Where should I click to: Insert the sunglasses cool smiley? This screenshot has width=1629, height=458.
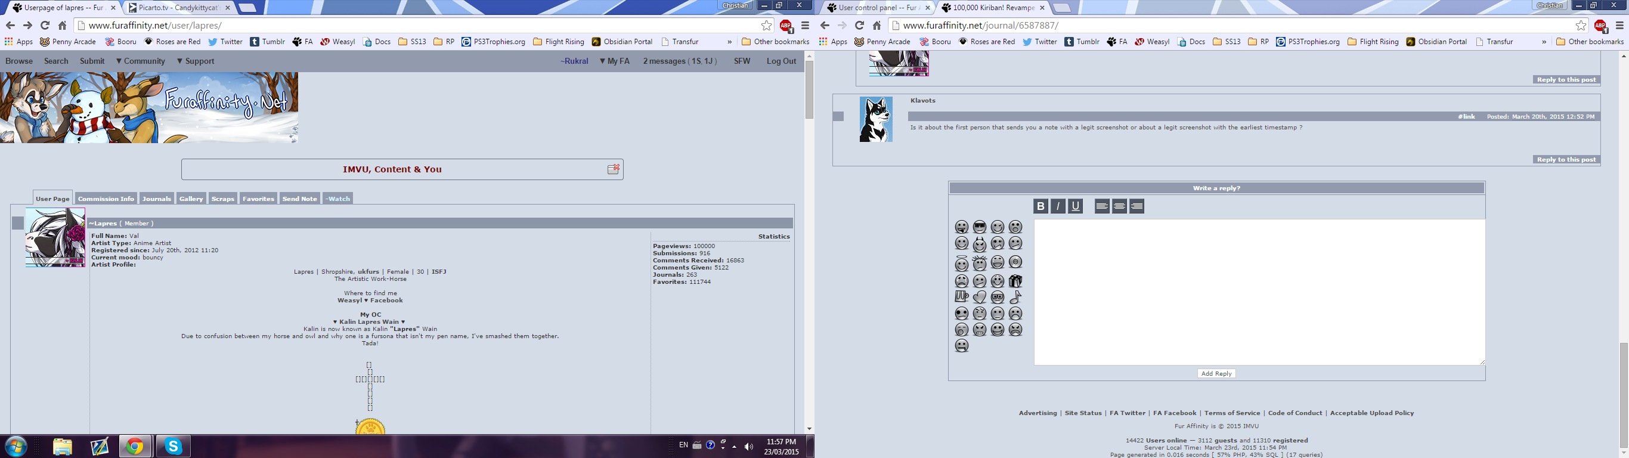pos(980,227)
